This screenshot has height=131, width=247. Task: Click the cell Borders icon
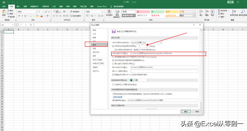(x=31, y=16)
